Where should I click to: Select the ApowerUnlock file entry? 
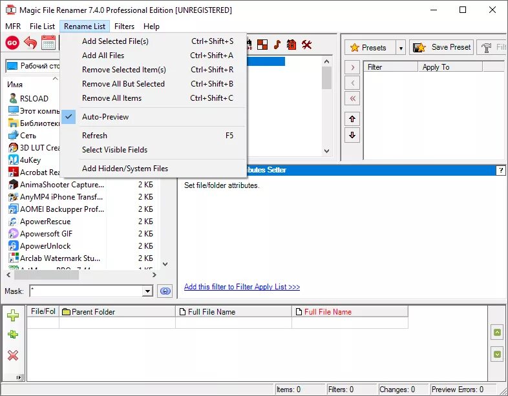[39, 246]
